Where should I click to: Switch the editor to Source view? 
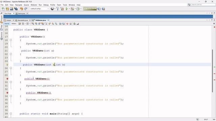pos(7,24)
